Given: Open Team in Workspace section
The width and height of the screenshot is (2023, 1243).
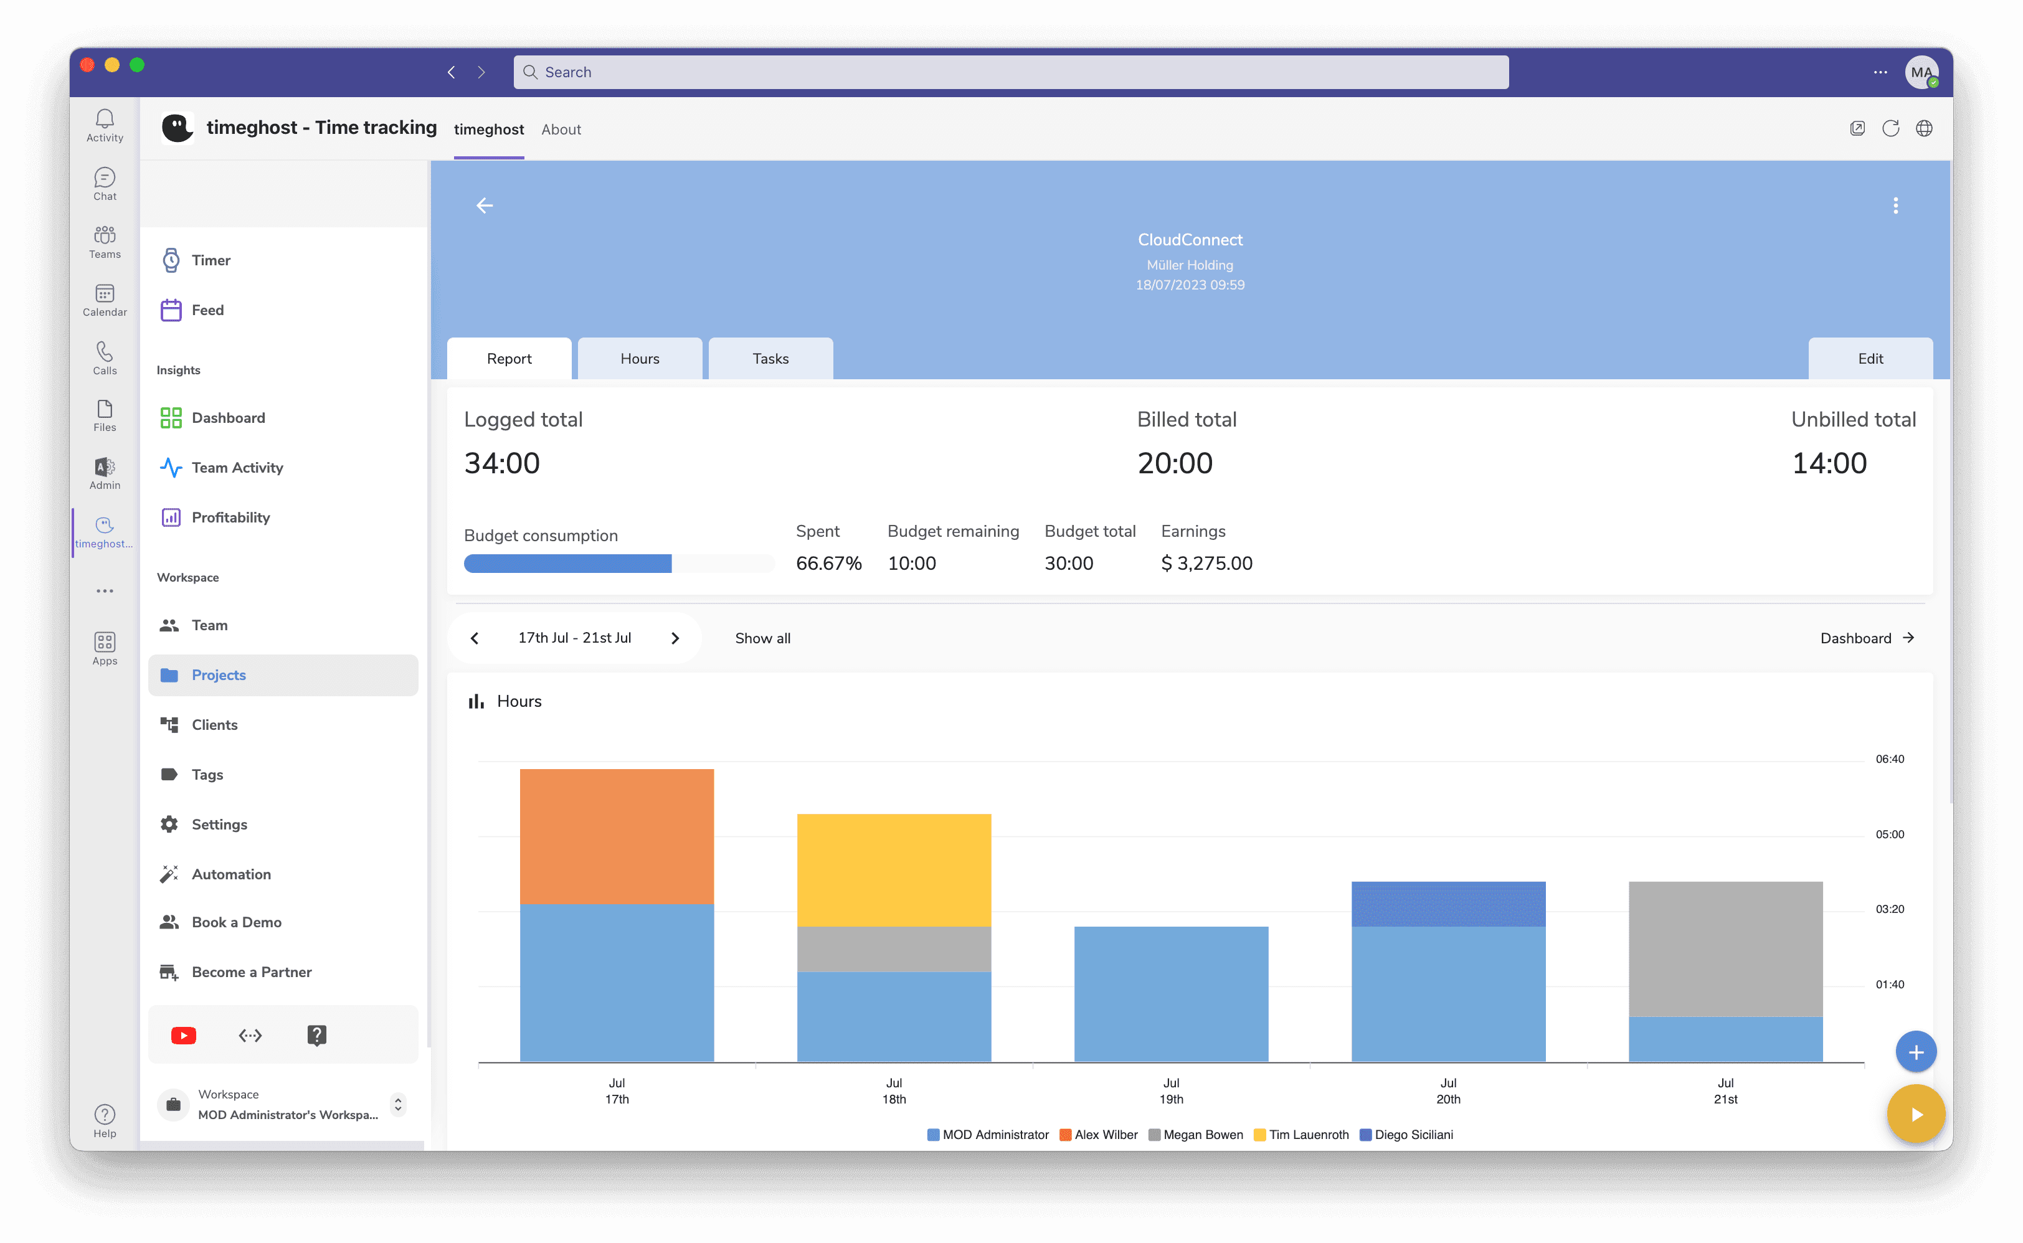Looking at the screenshot, I should pos(283,625).
